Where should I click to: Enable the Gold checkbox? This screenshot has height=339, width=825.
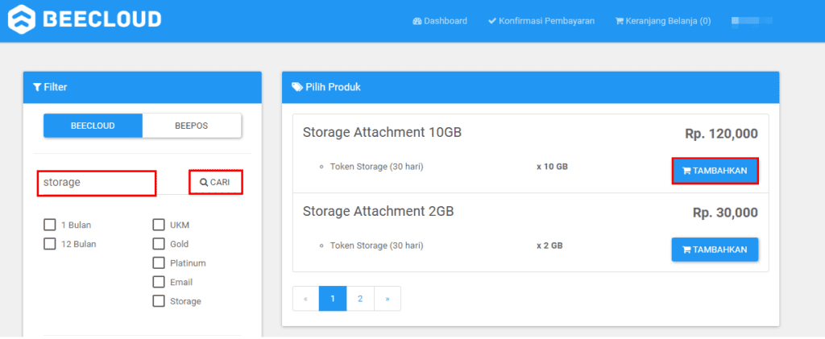click(x=159, y=244)
